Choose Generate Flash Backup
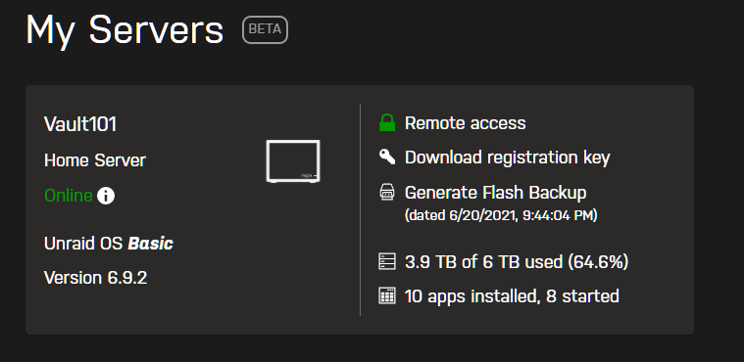This screenshot has height=362, width=744. pyautogui.click(x=495, y=193)
